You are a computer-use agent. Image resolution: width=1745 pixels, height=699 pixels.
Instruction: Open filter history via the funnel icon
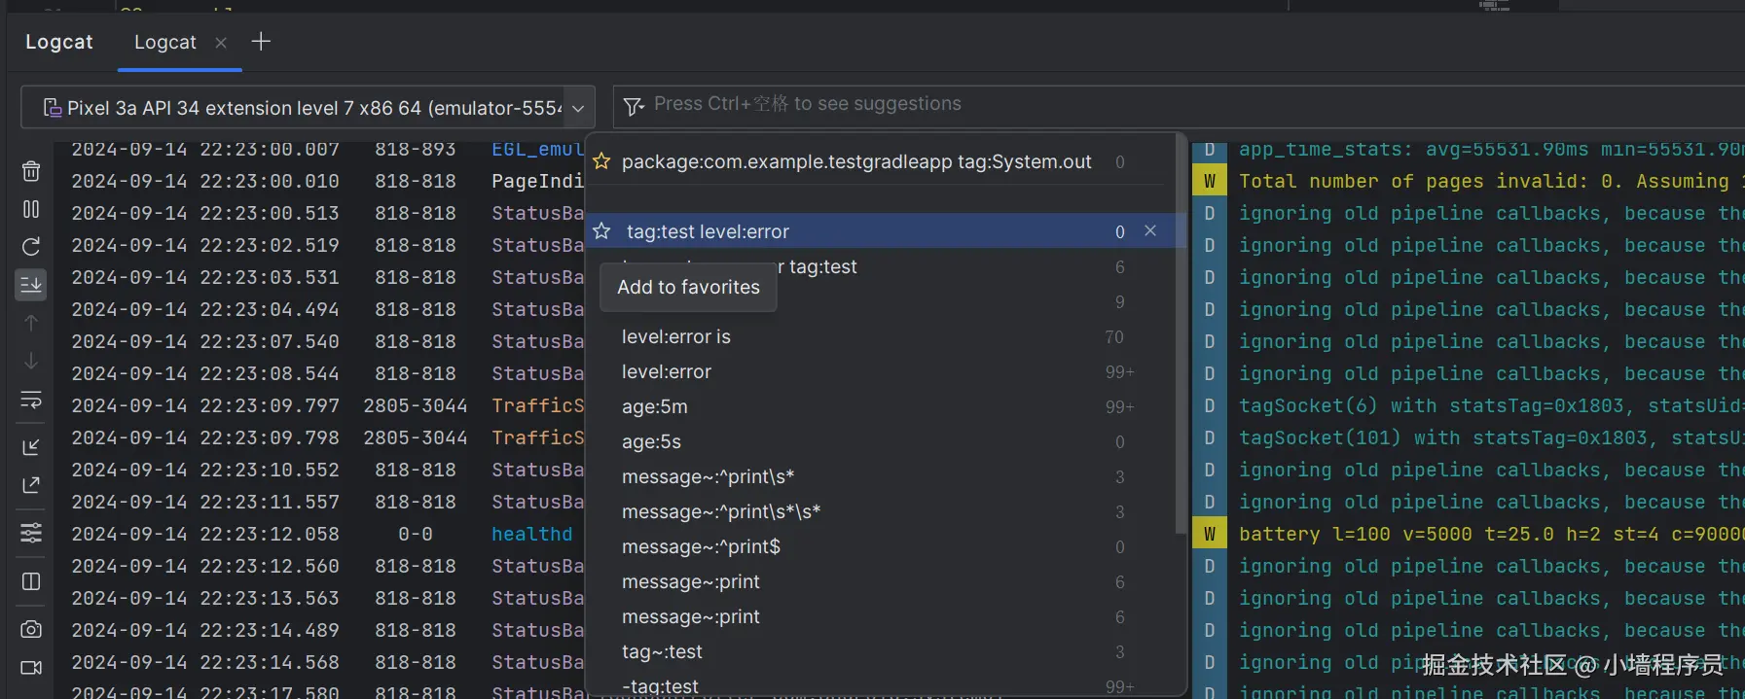tap(634, 106)
